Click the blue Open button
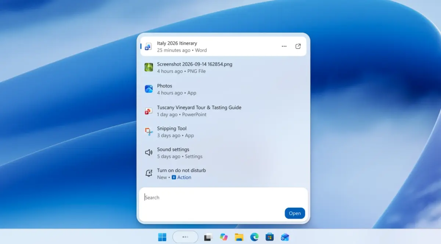This screenshot has height=244, width=441. [295, 213]
